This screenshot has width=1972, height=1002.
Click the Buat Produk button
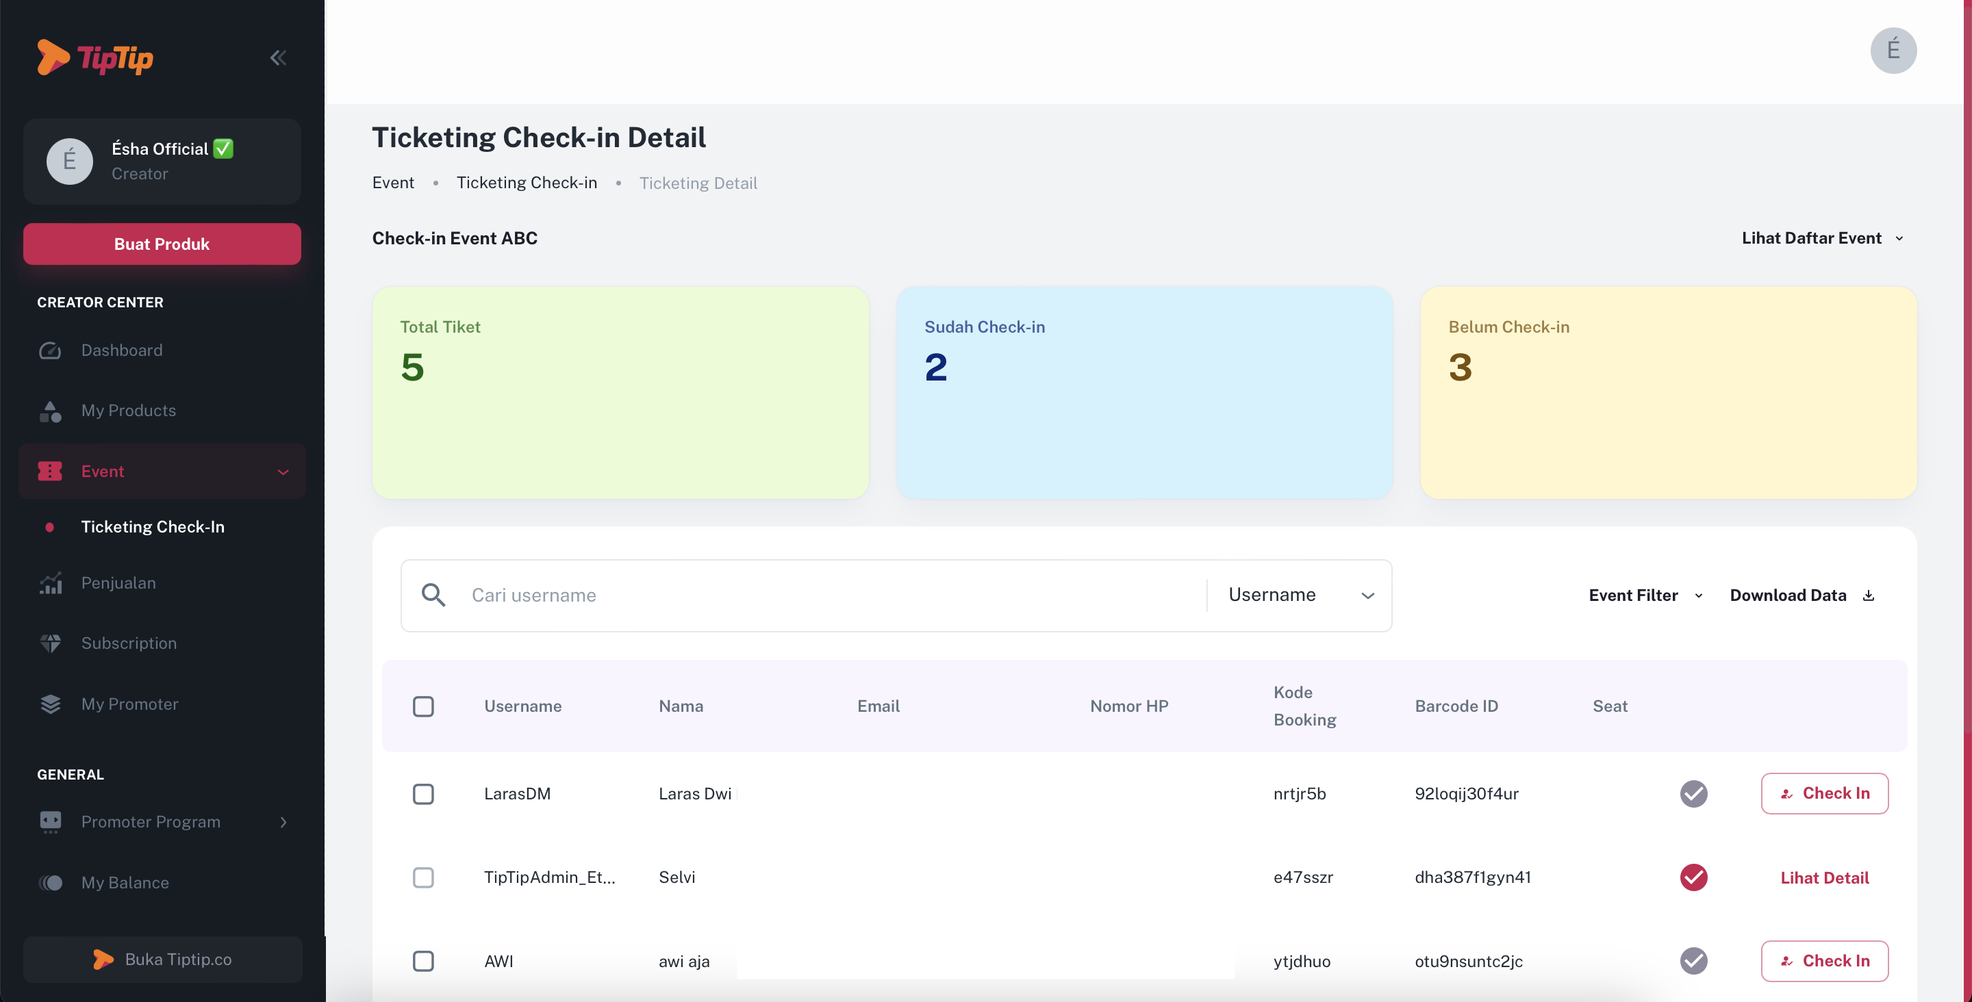coord(162,244)
